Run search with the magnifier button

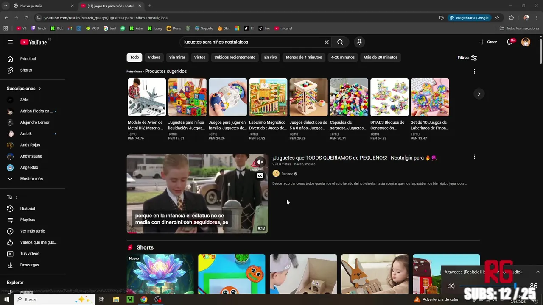[340, 42]
